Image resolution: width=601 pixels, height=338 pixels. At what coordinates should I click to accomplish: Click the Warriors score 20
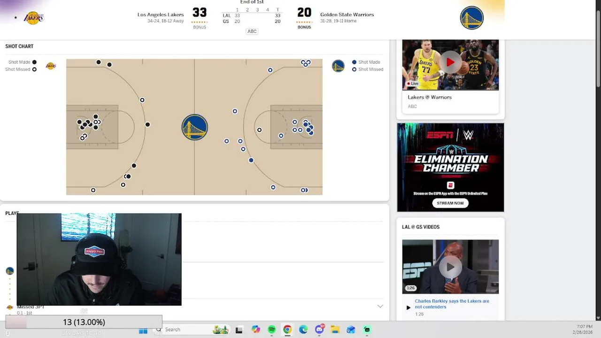[304, 13]
